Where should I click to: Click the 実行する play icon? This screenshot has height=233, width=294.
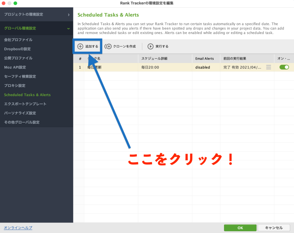[x=150, y=46]
